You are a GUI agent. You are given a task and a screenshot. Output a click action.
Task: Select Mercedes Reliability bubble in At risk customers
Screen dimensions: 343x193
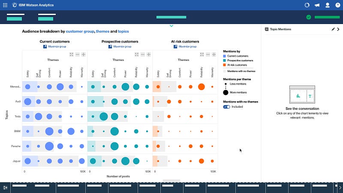(x=202, y=87)
